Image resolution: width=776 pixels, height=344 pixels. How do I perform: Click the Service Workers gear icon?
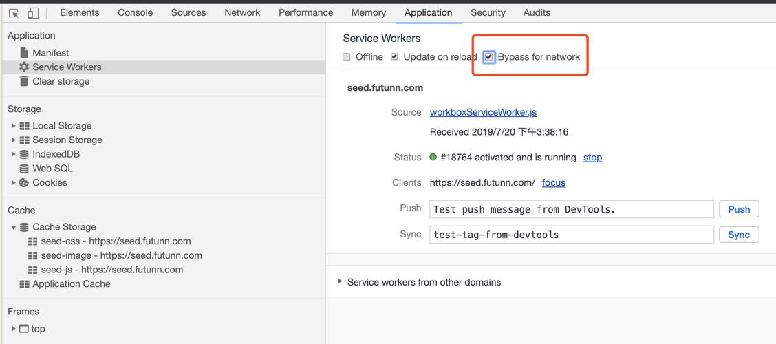(24, 67)
